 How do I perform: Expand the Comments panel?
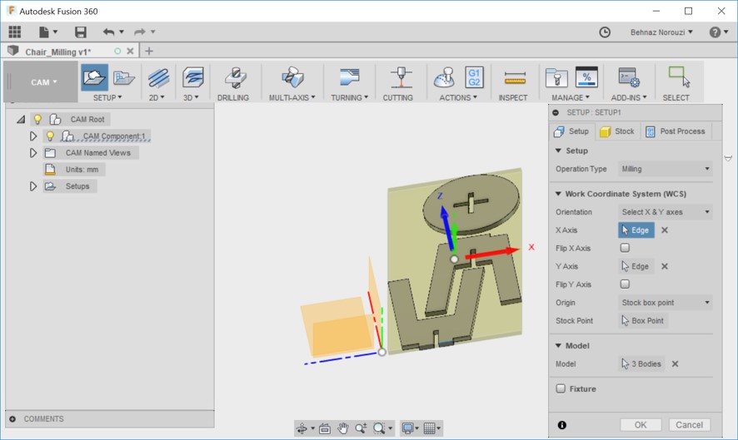coord(12,419)
